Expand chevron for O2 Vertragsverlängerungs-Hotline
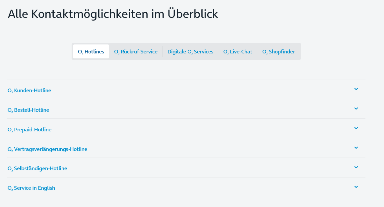The image size is (384, 207). click(x=356, y=148)
